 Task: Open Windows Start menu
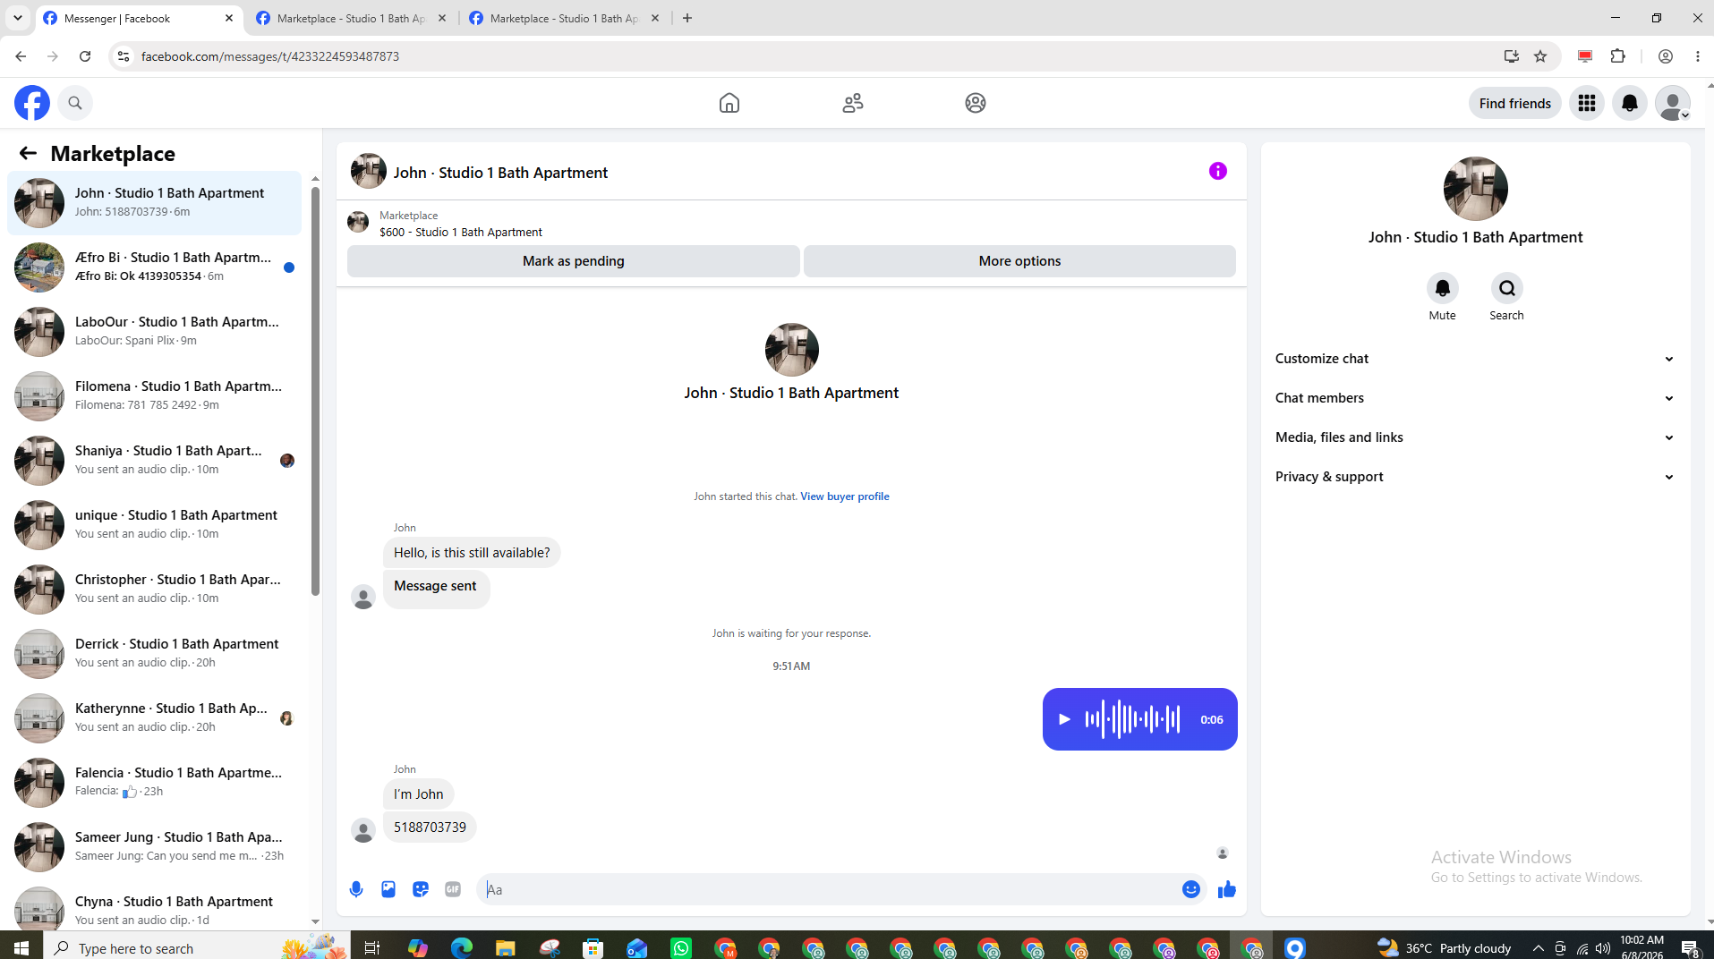(x=21, y=947)
